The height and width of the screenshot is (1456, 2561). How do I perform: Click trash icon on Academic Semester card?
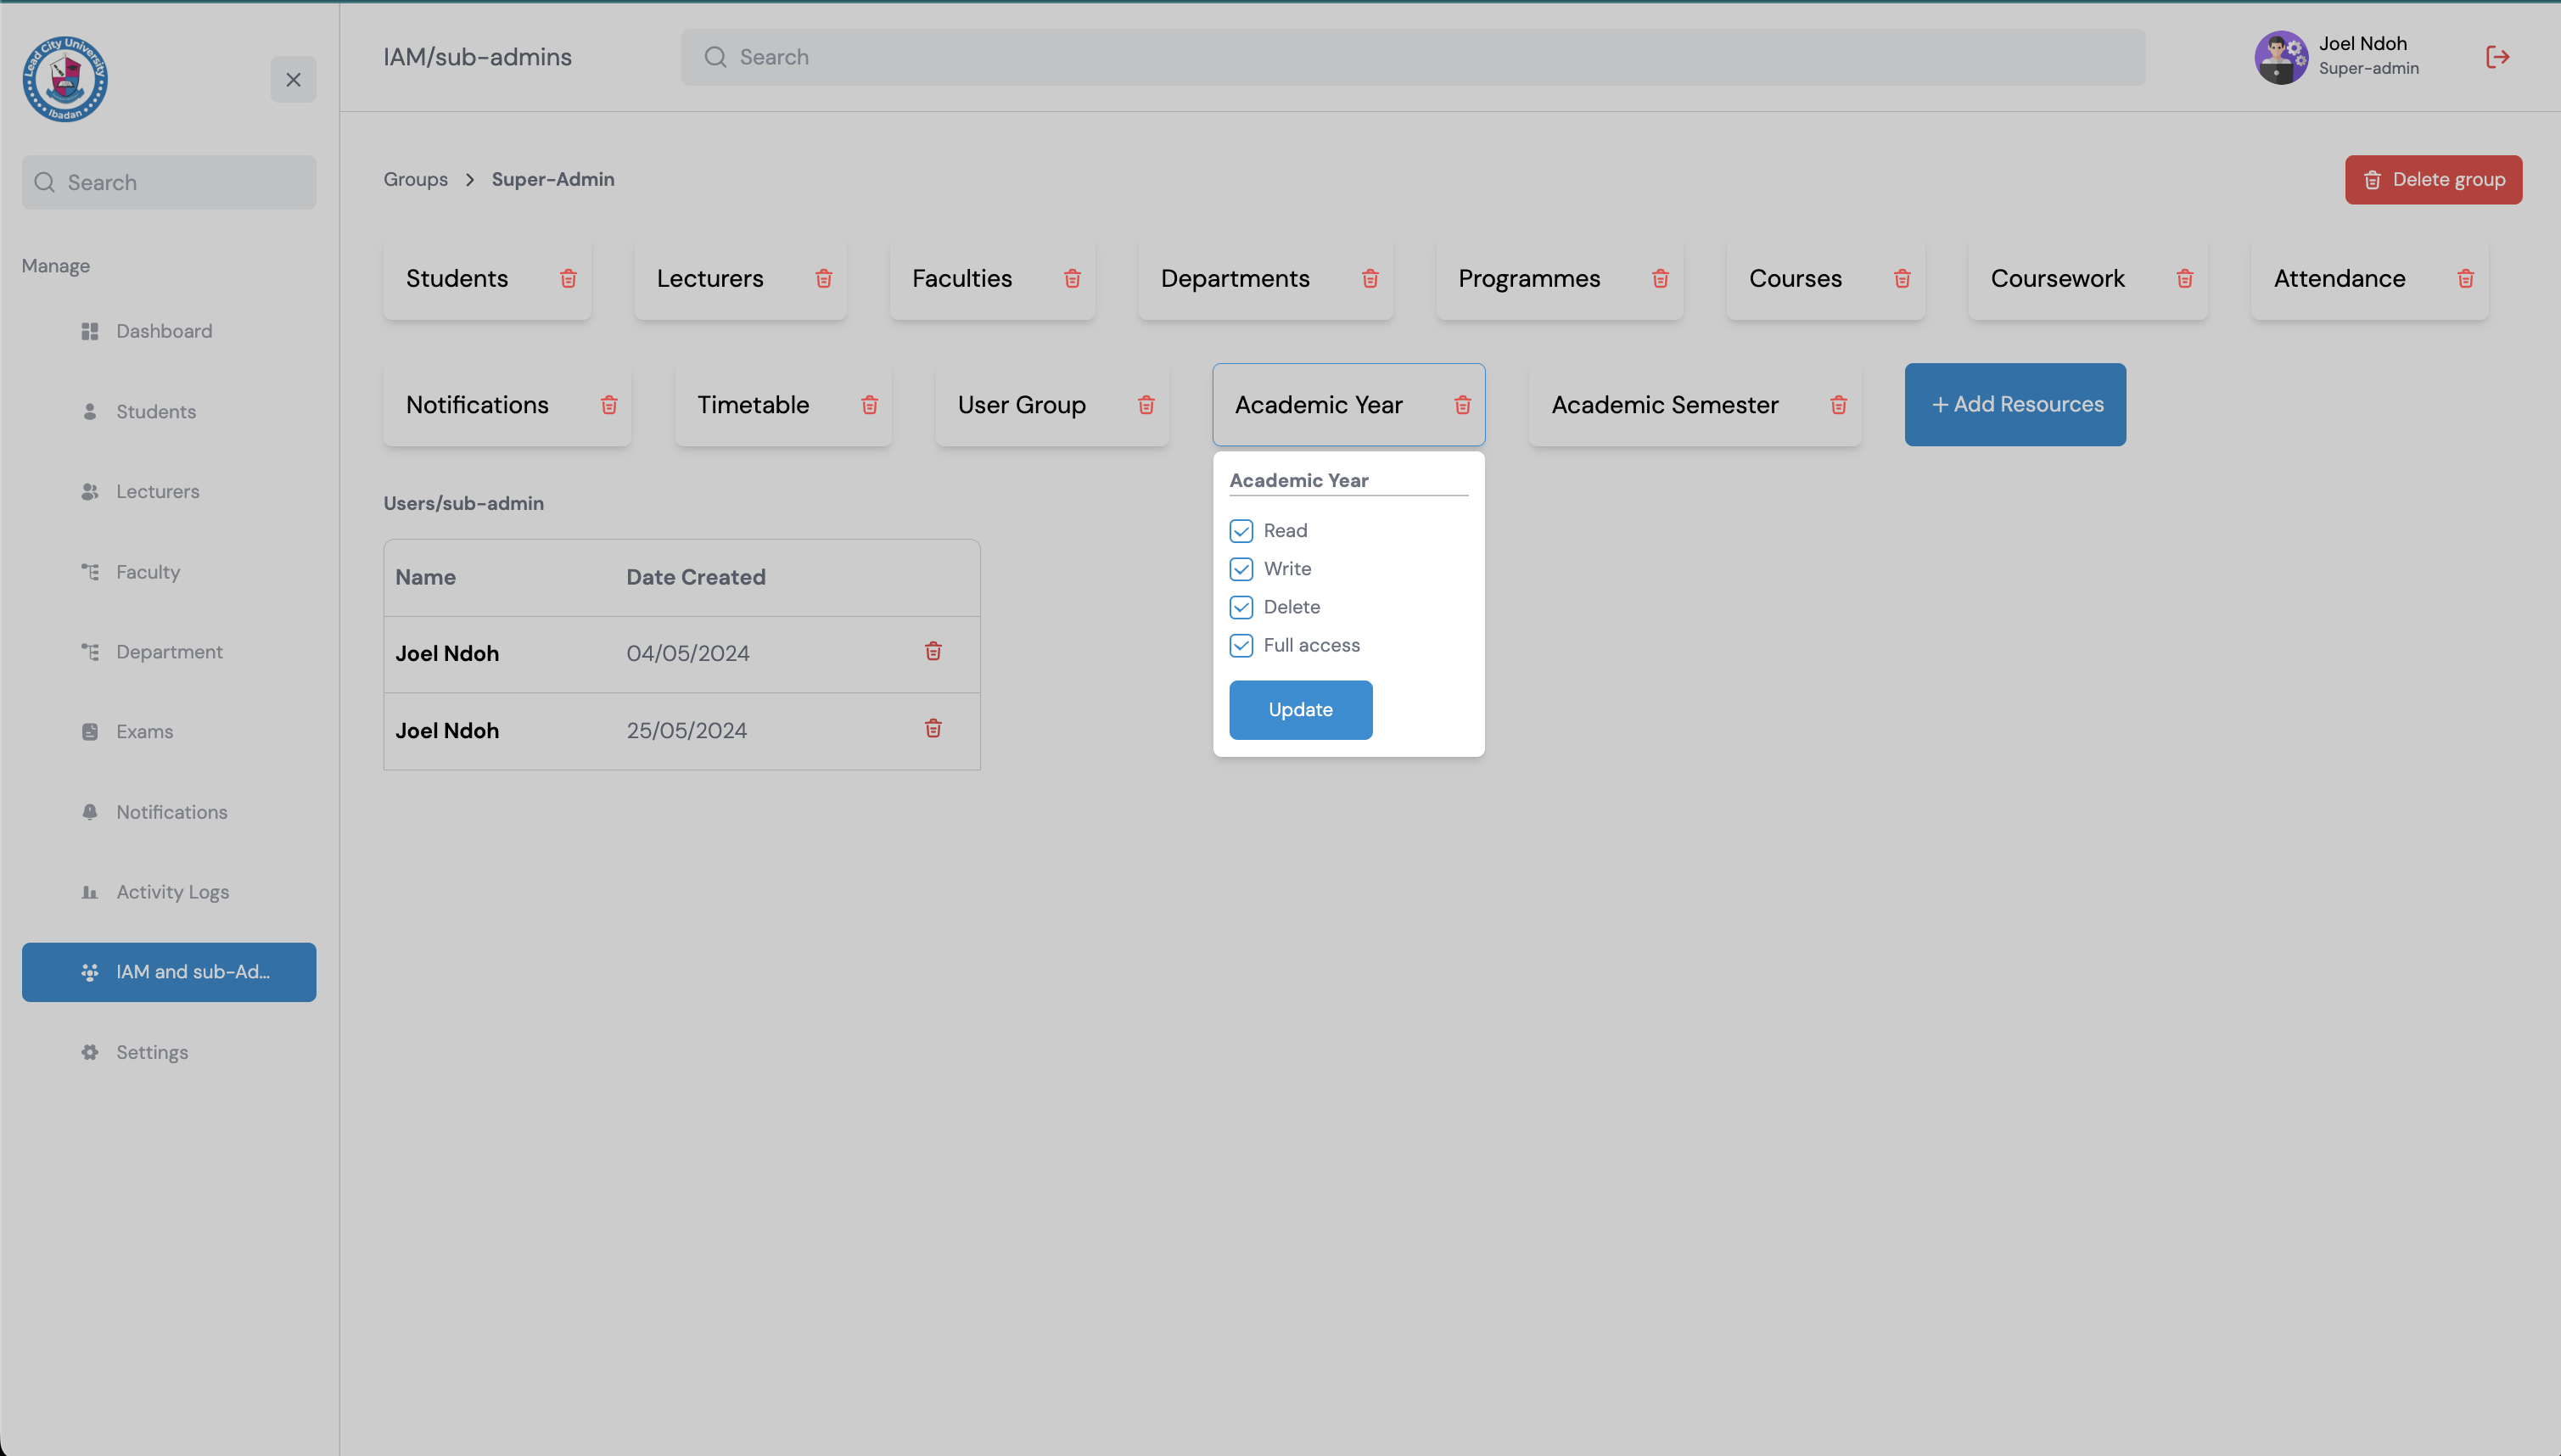coord(1839,405)
